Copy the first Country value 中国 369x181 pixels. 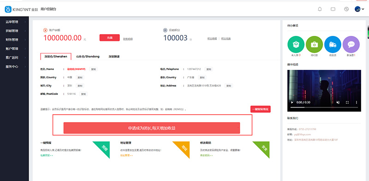80,77
